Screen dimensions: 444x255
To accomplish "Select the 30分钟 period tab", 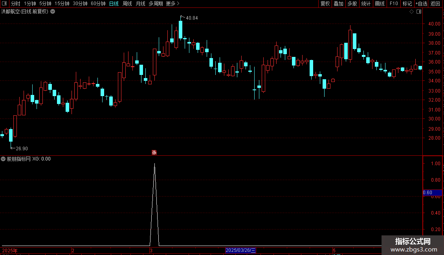I will tap(80, 4).
